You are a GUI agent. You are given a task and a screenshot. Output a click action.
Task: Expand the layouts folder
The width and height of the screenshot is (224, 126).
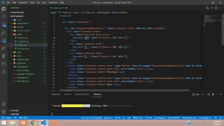click(20, 27)
